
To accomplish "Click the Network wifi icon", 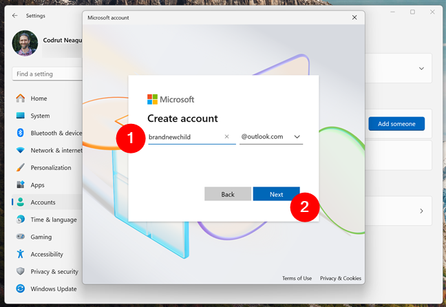I will tap(20, 150).
